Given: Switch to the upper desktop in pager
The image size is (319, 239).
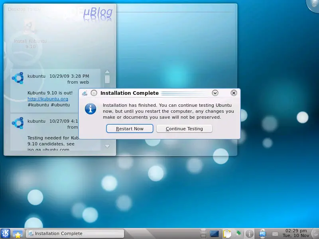Looking at the screenshot, I should 203,231.
